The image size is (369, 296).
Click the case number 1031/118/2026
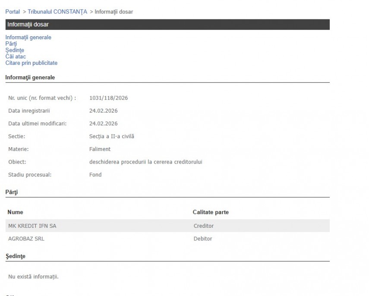pos(108,98)
